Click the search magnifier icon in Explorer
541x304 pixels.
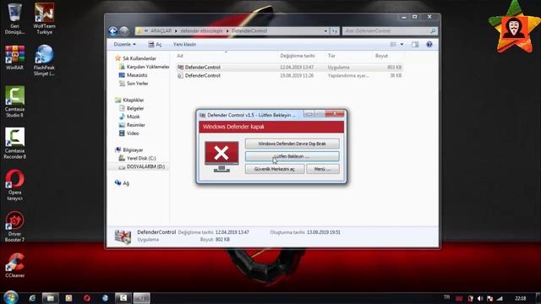(433, 31)
